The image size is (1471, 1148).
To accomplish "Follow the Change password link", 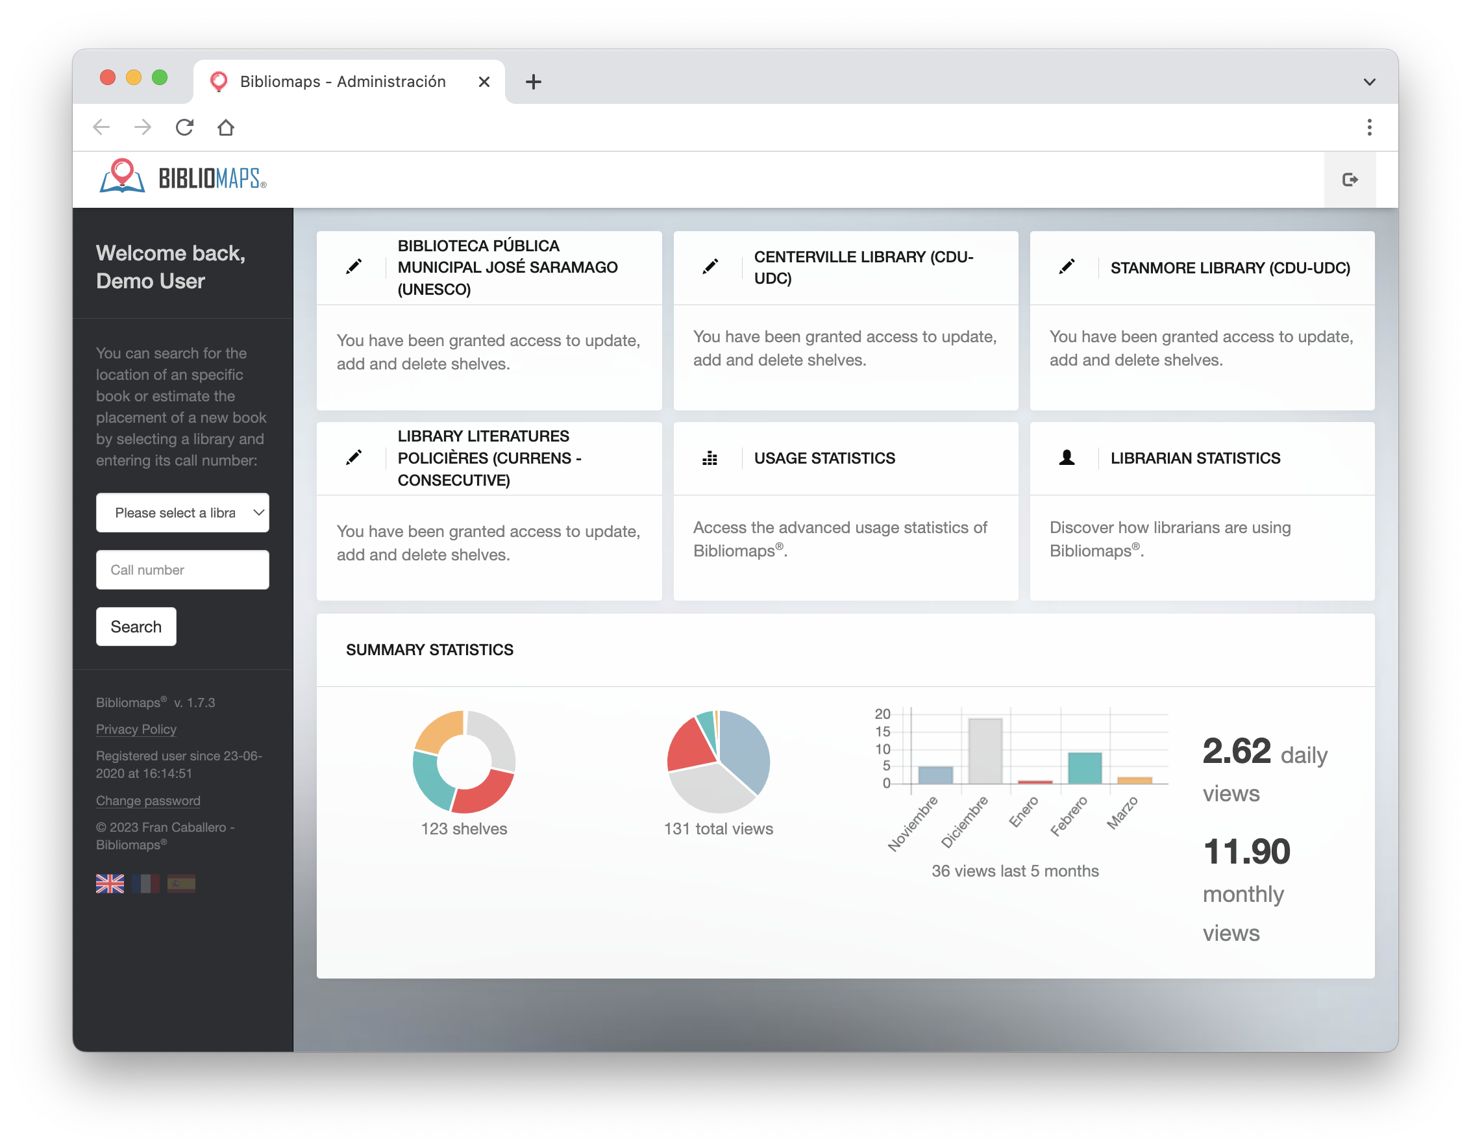I will point(147,801).
